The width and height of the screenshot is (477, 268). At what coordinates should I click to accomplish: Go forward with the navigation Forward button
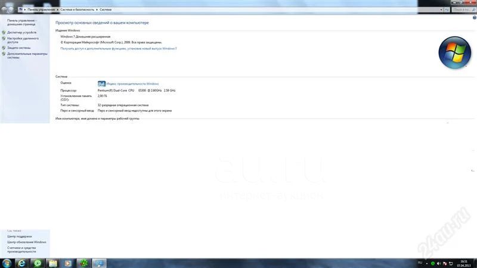pos(11,10)
